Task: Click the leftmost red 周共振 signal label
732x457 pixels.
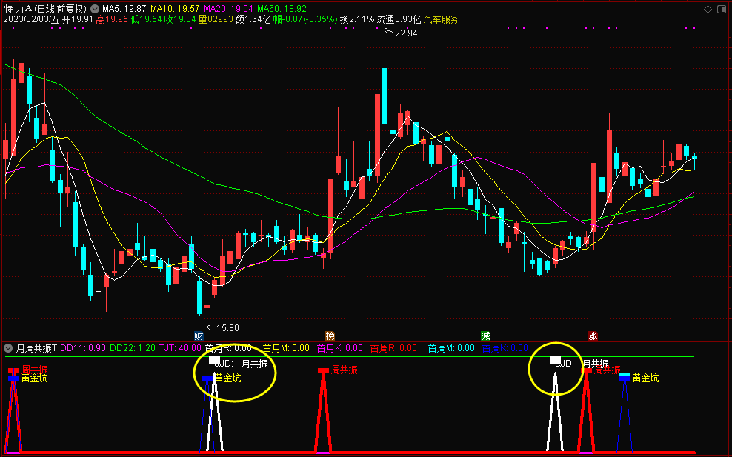Action: 35,370
